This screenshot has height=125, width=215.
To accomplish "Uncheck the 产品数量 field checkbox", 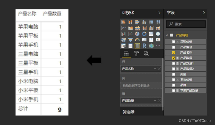I will [x=174, y=58].
